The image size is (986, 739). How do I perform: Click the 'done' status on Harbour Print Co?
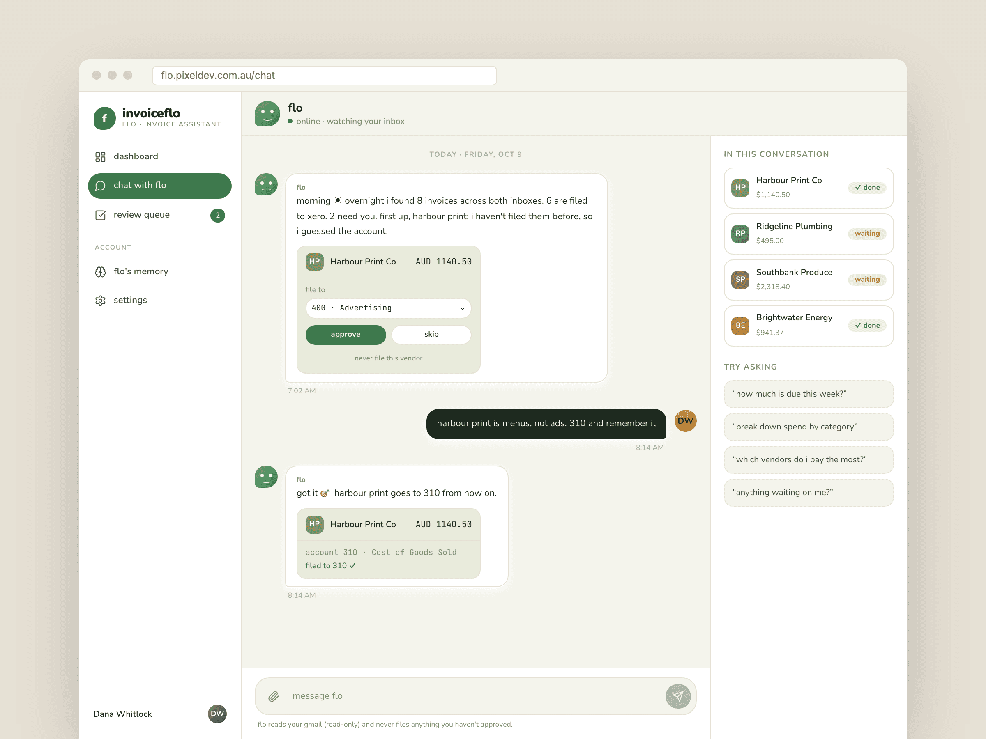pyautogui.click(x=867, y=188)
